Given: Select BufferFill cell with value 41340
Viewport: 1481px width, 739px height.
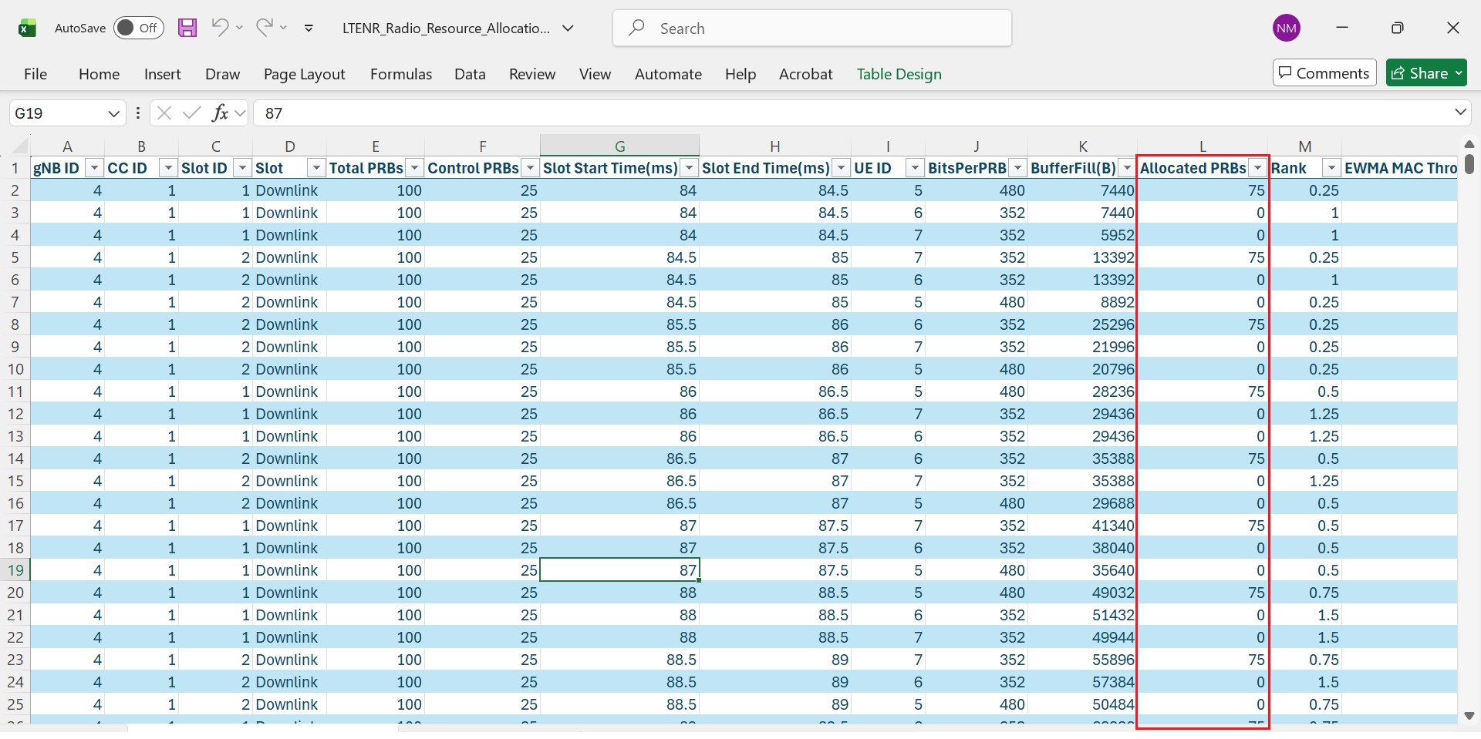Looking at the screenshot, I should click(1083, 526).
